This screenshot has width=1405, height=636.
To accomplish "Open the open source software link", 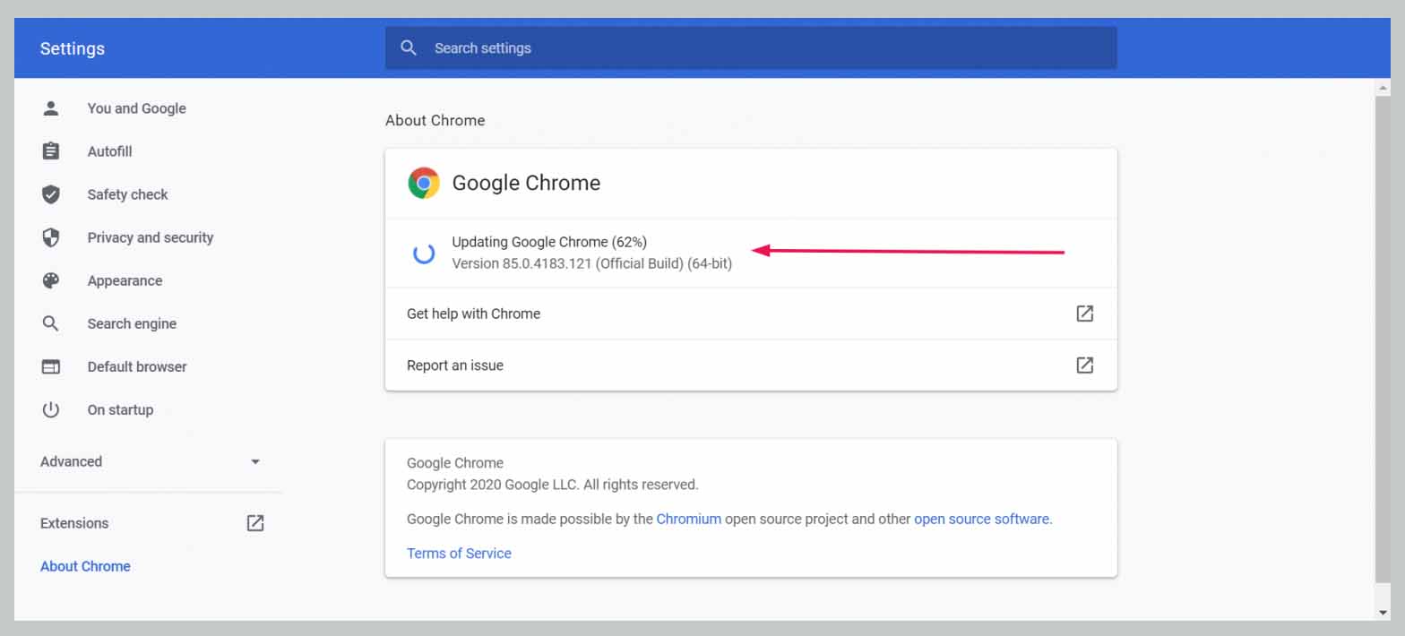I will (x=981, y=519).
